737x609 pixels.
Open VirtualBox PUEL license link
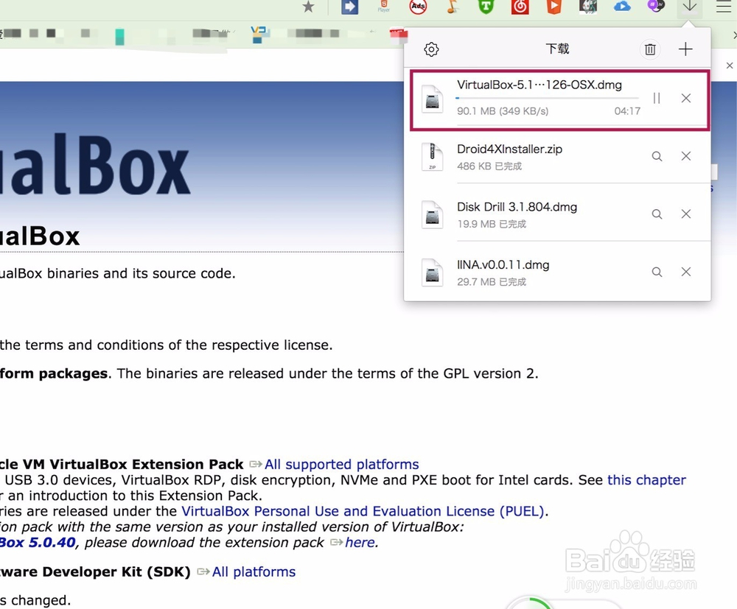click(x=363, y=511)
